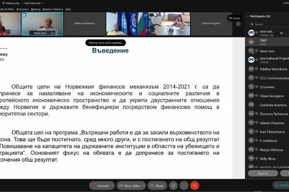Select the video tile with UN flags
This screenshot has height=192, width=289.
coord(127,24)
